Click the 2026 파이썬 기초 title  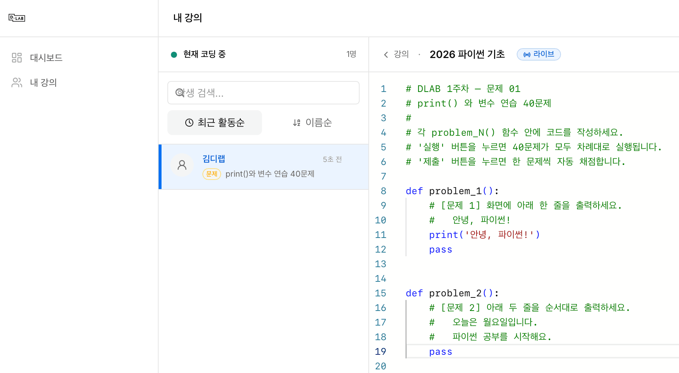point(467,54)
